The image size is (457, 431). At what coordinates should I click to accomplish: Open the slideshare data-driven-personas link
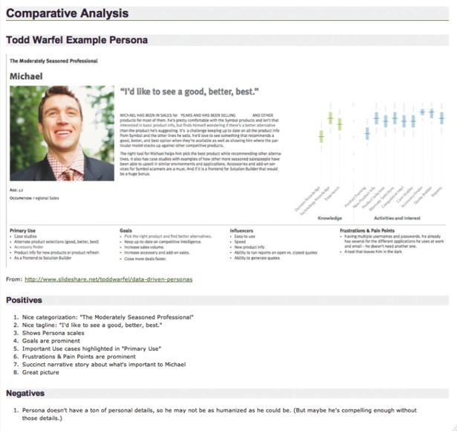(x=108, y=279)
